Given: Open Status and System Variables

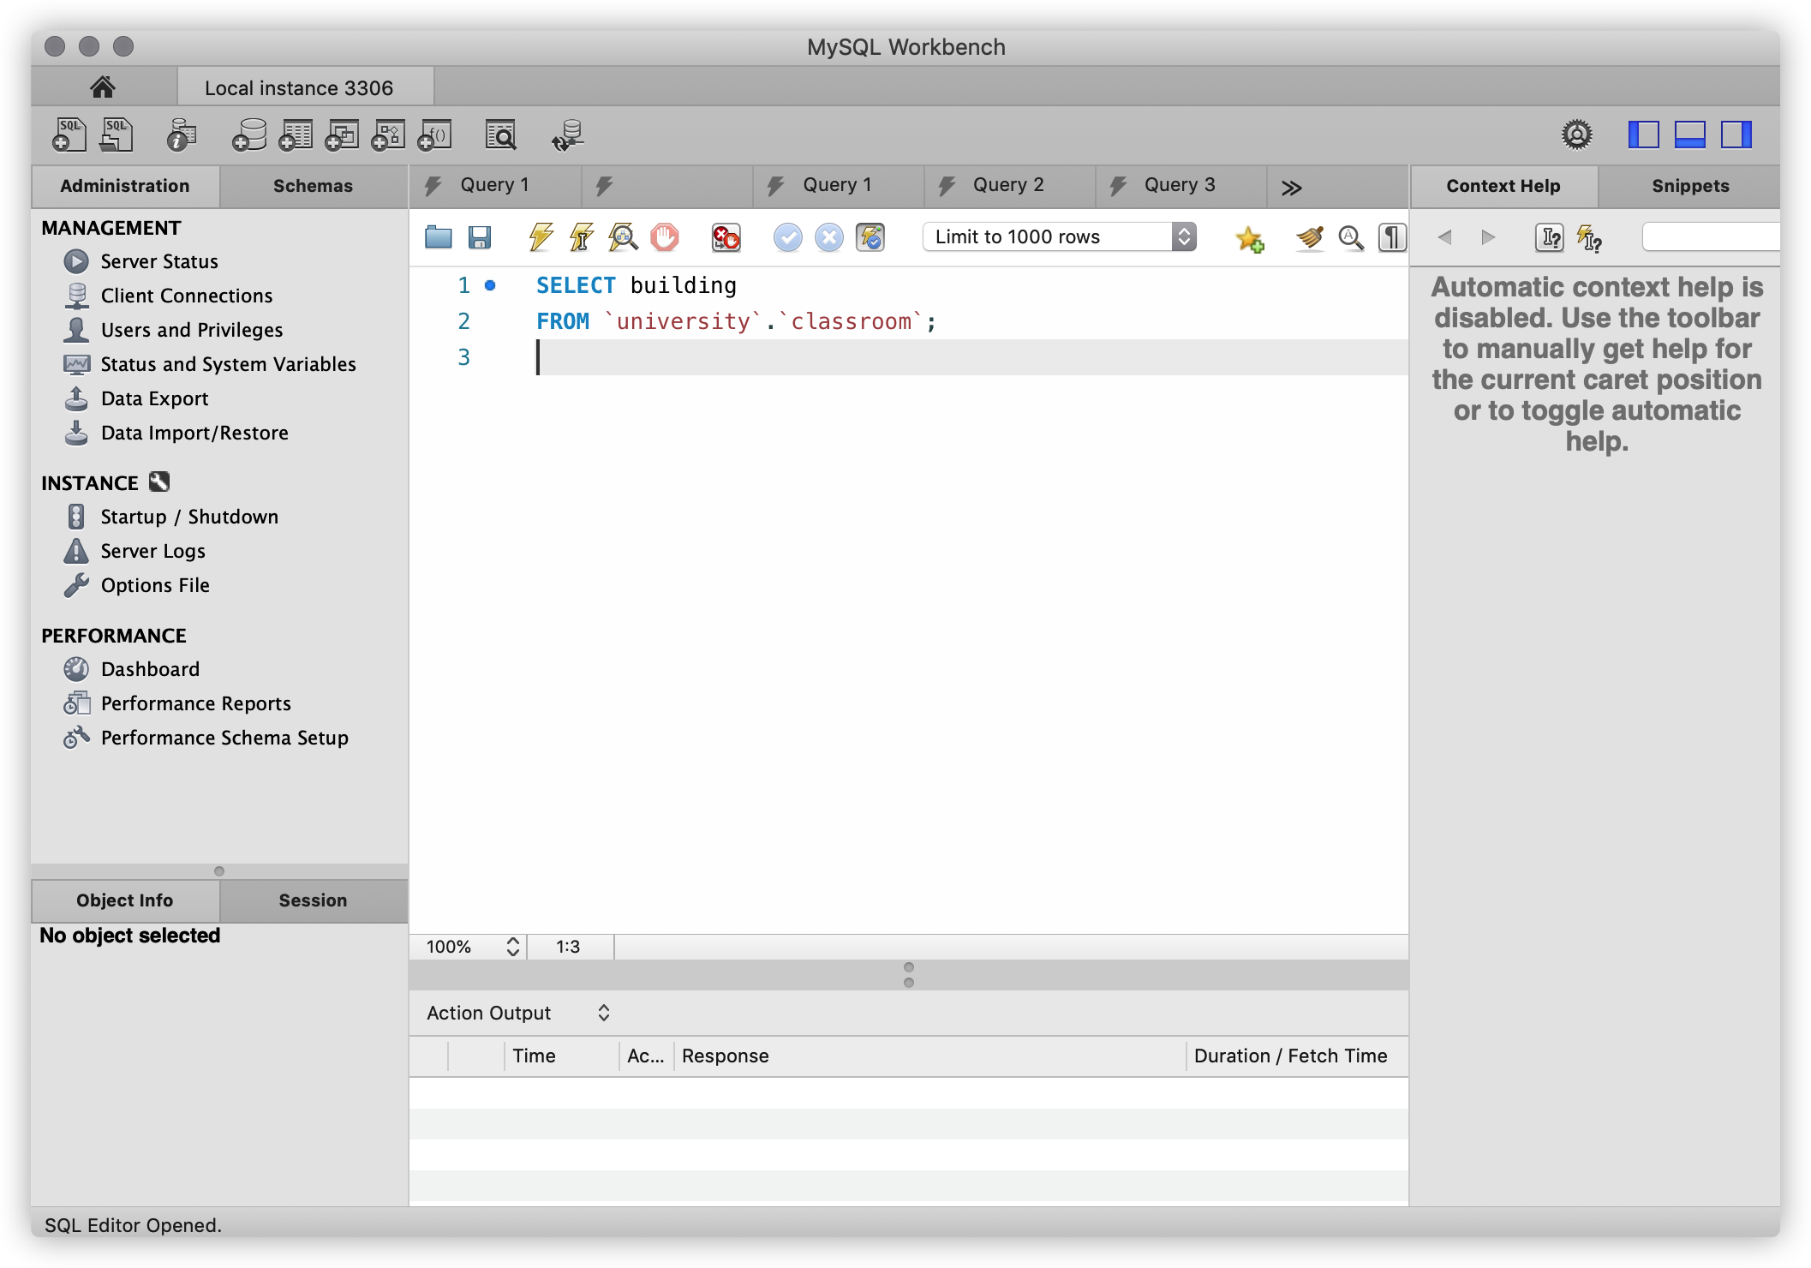Looking at the screenshot, I should click(x=228, y=364).
